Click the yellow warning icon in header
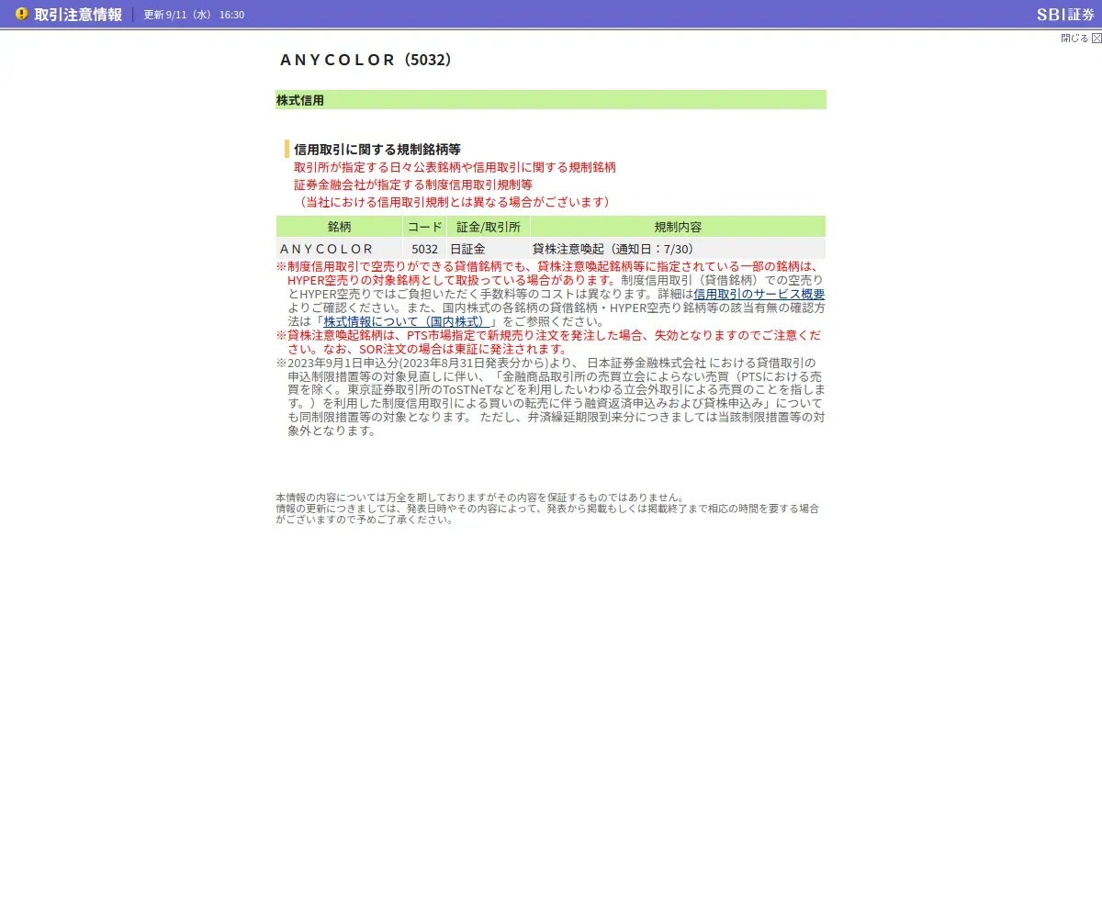This screenshot has width=1102, height=918. [21, 14]
